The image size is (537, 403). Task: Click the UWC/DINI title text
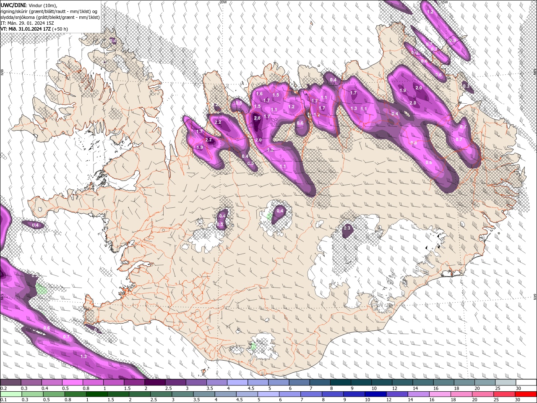tap(13, 5)
